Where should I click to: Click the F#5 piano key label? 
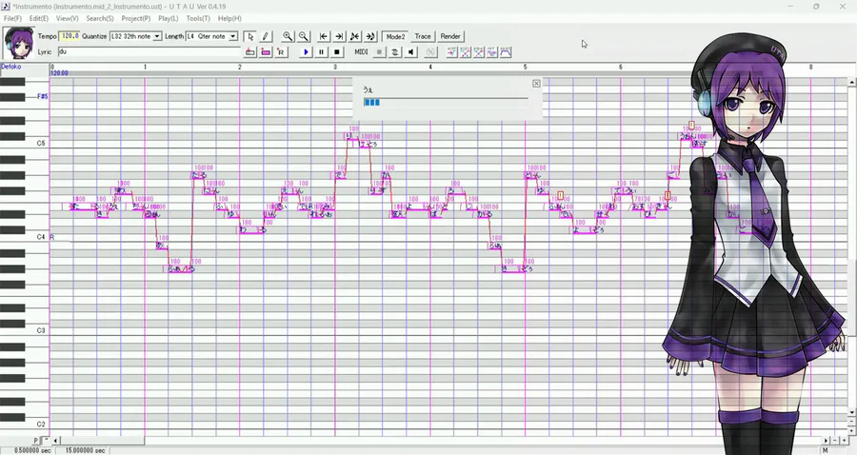click(x=42, y=97)
